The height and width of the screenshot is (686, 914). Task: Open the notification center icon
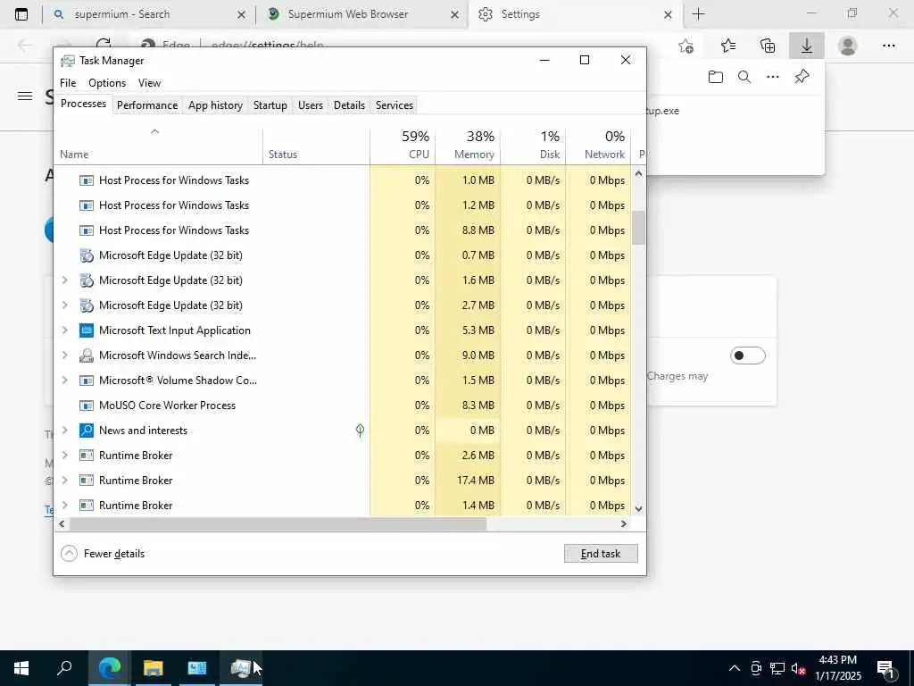click(x=886, y=668)
